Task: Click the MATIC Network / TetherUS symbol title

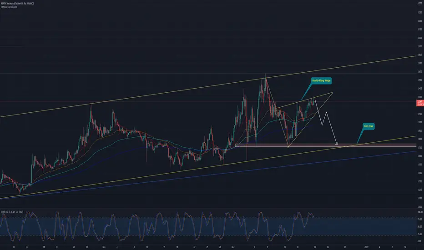Action: coord(17,4)
